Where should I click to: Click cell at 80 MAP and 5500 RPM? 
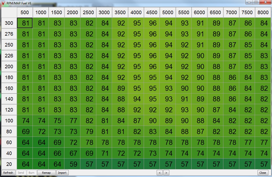click(184, 131)
